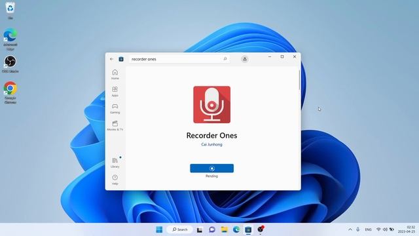Click the 'Pending' status text
Image resolution: width=419 pixels, height=236 pixels.
click(x=211, y=176)
